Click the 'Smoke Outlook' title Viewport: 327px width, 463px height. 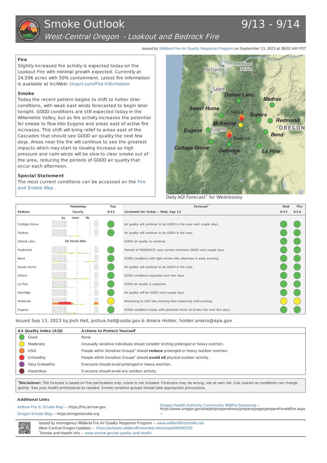84,24
